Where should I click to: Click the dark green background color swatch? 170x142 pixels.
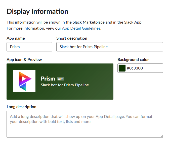[122, 68]
